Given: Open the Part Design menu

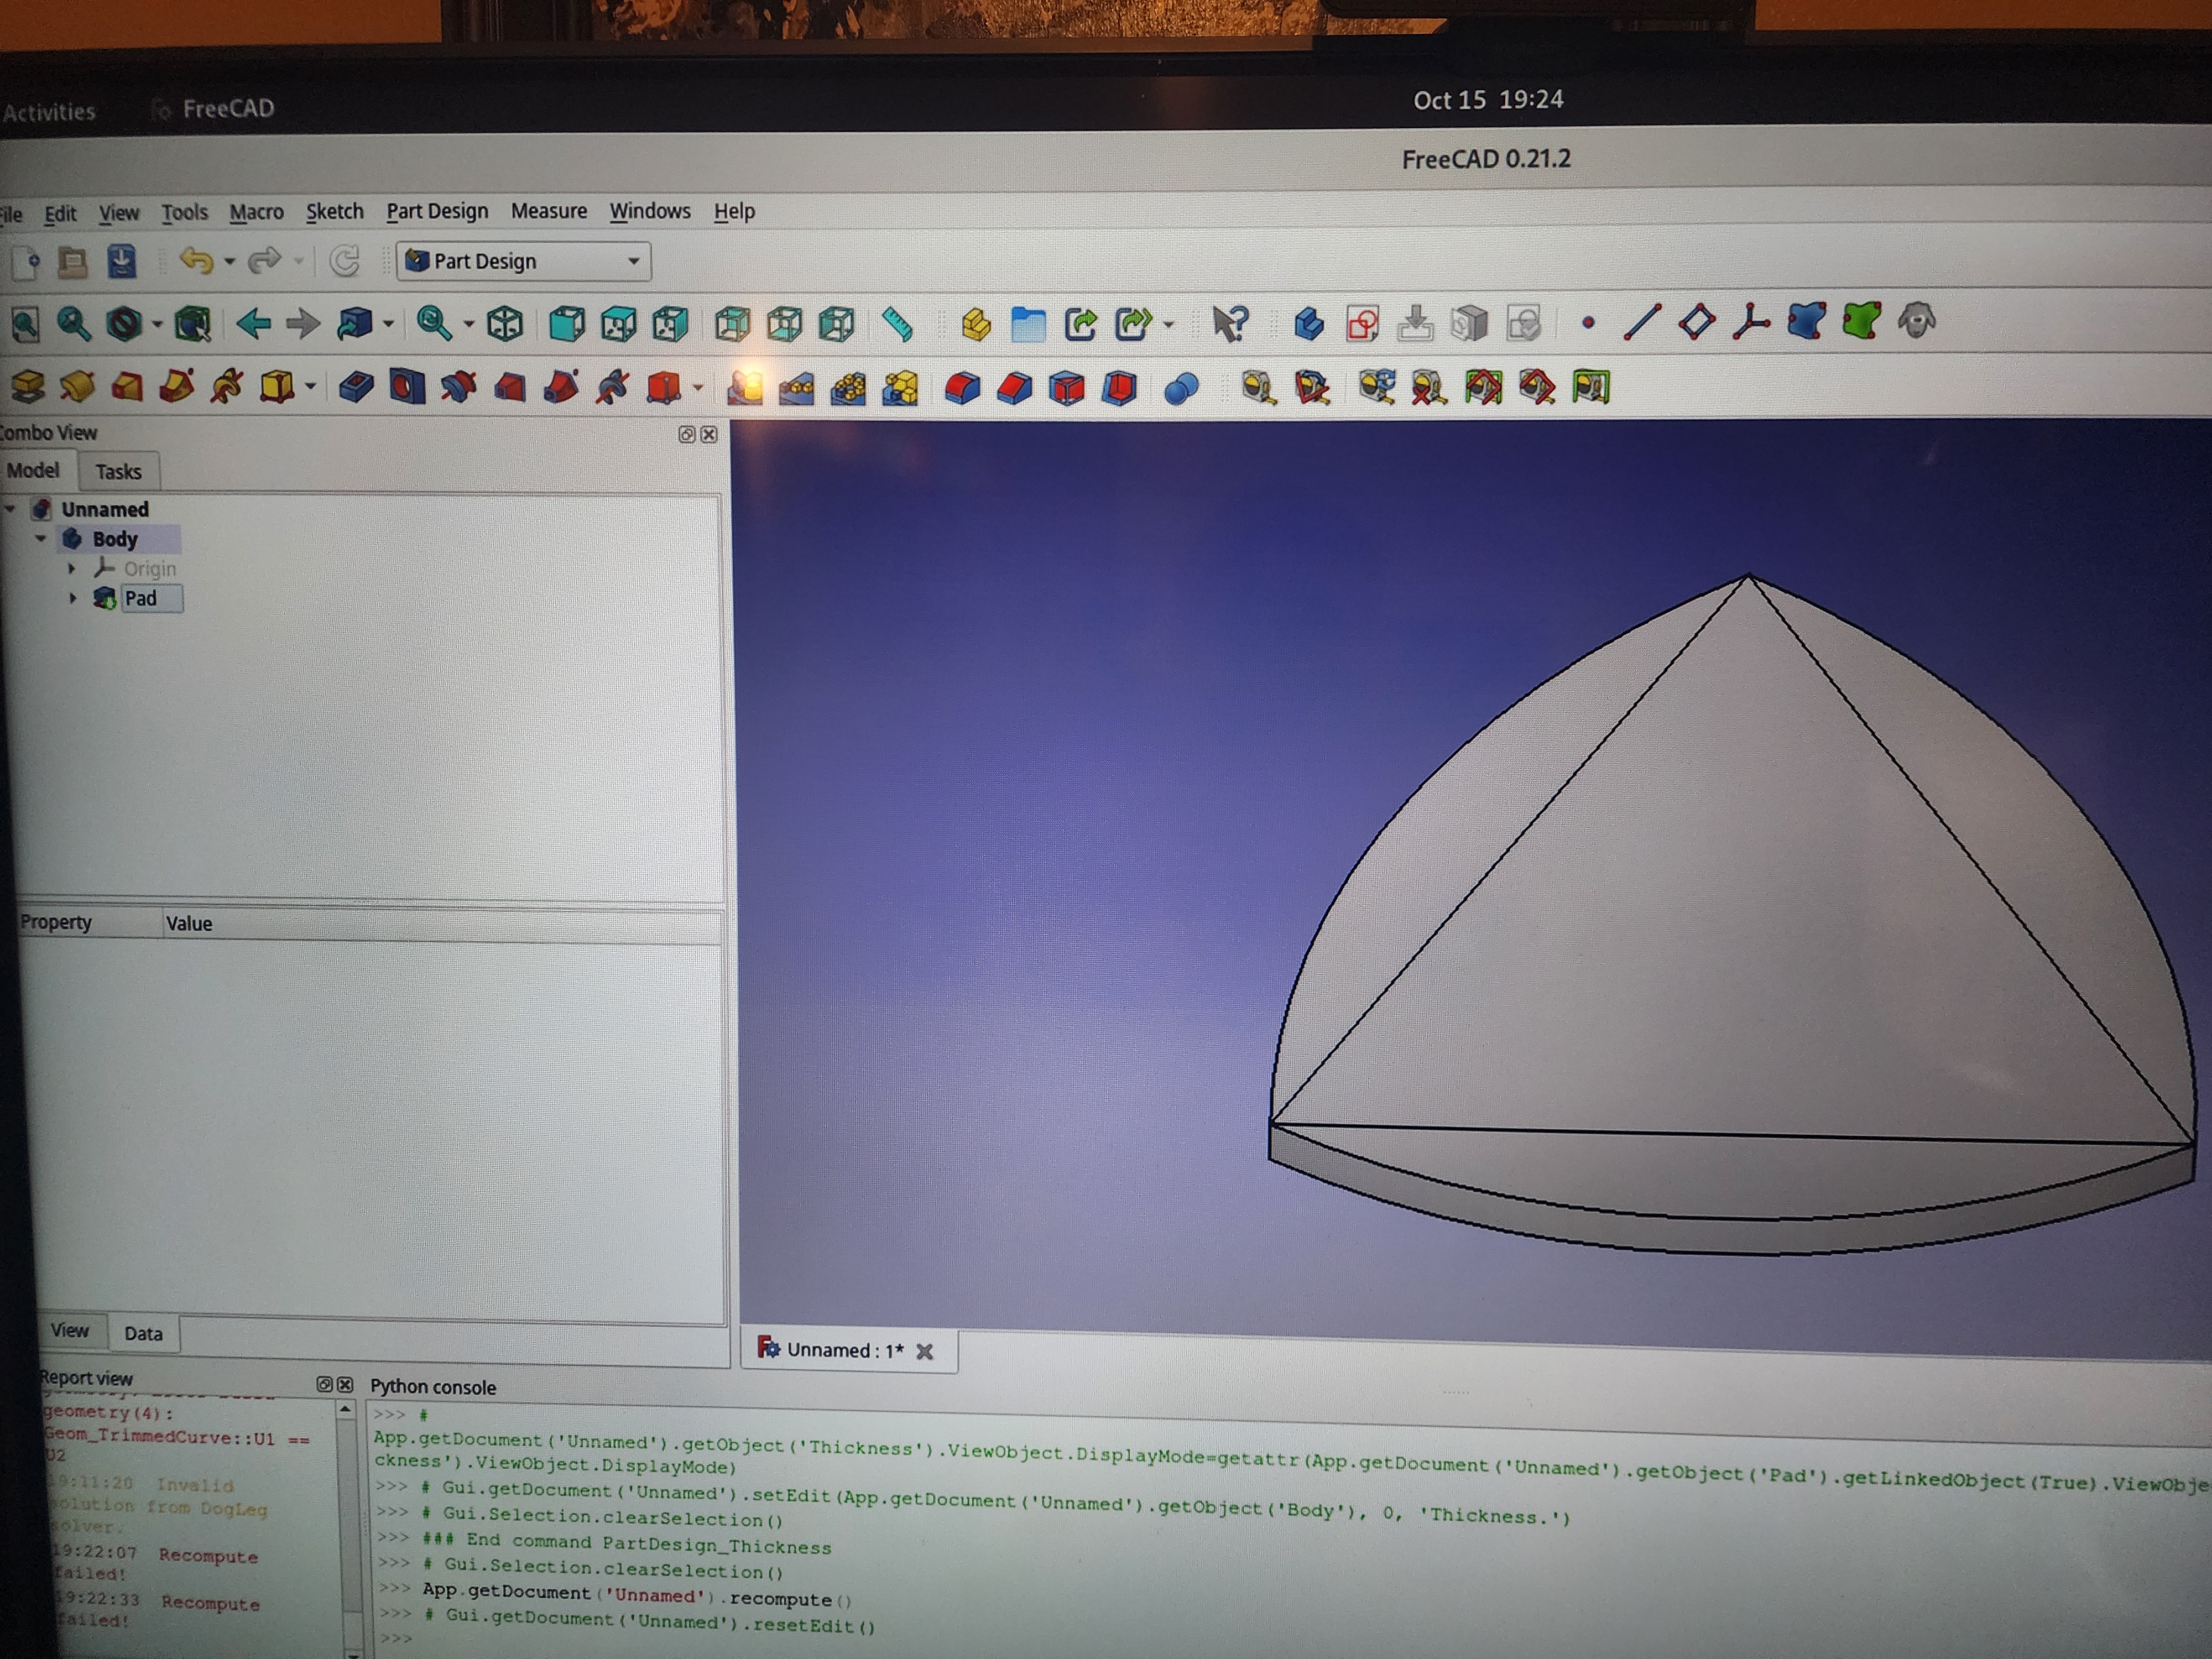Looking at the screenshot, I should click(x=437, y=211).
